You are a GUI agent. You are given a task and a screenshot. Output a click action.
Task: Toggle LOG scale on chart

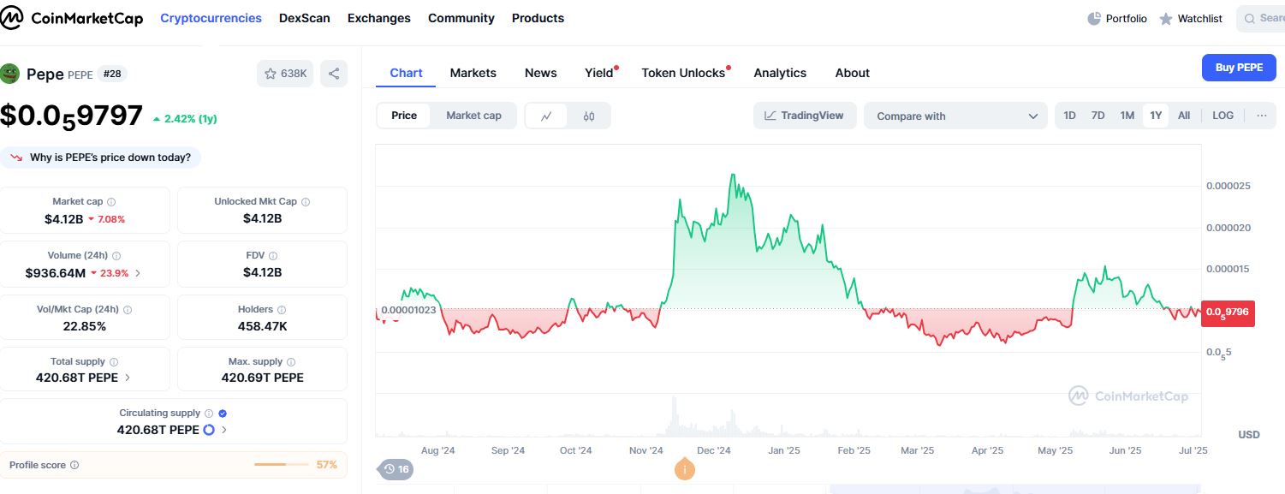pos(1223,116)
